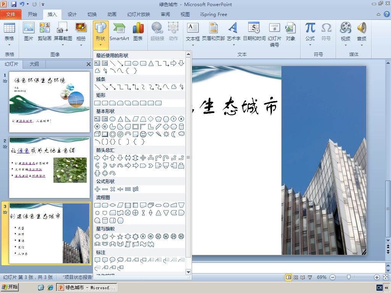391x293 pixels.
Task: Click shapes gallery scroll down arrow
Action: (x=188, y=272)
